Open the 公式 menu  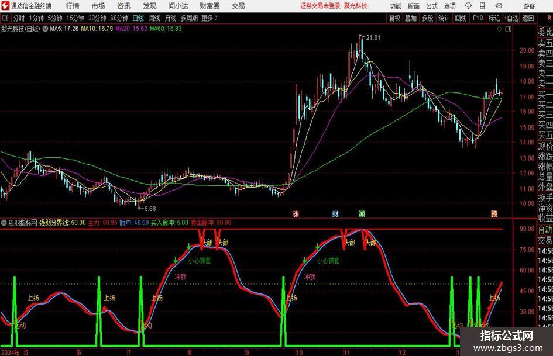(x=432, y=6)
